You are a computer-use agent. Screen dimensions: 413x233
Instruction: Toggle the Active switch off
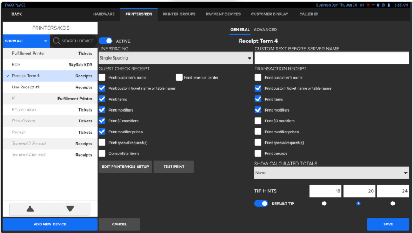tap(105, 41)
